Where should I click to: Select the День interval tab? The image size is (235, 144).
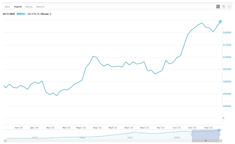[x=7, y=6]
